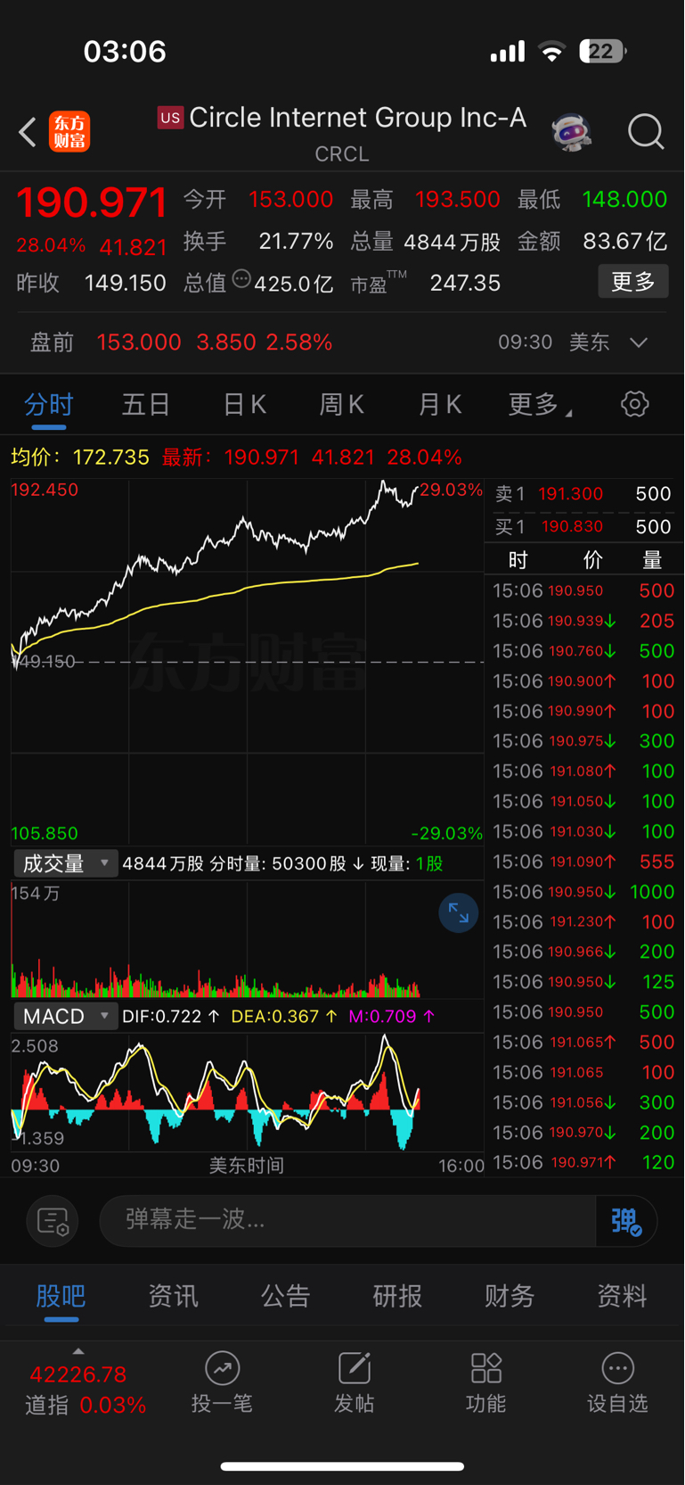This screenshot has height=1485, width=685.
Task: Tap the main price 190.971
Action: pos(92,202)
